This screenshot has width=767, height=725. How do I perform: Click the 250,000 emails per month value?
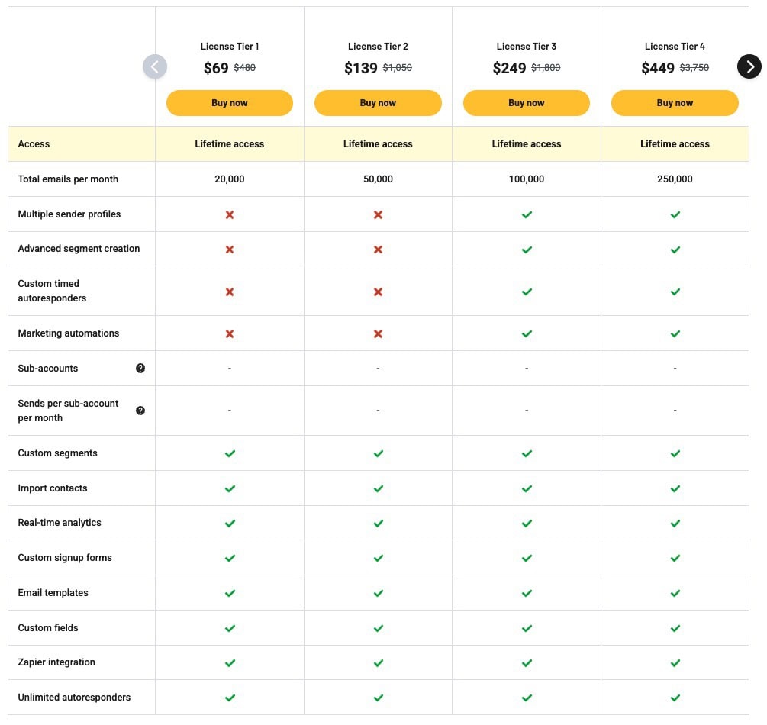pyautogui.click(x=675, y=179)
